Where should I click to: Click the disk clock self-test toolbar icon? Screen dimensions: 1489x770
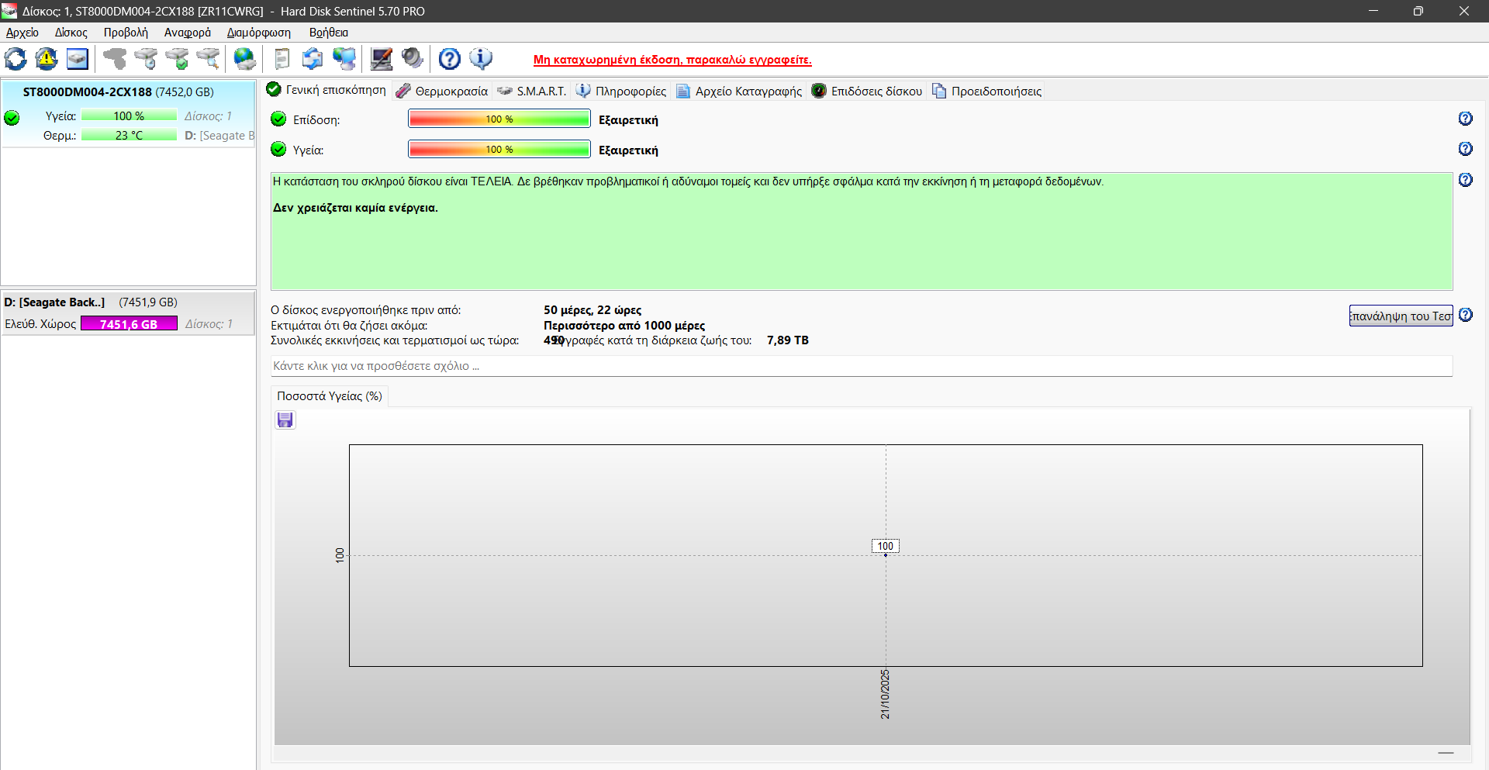click(x=146, y=59)
